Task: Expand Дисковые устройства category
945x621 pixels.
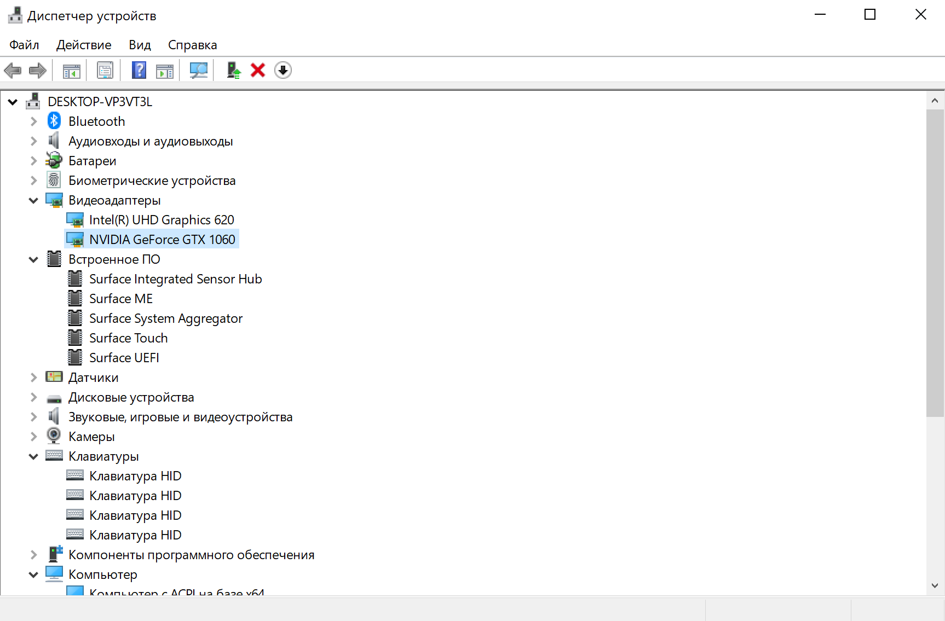Action: 34,397
